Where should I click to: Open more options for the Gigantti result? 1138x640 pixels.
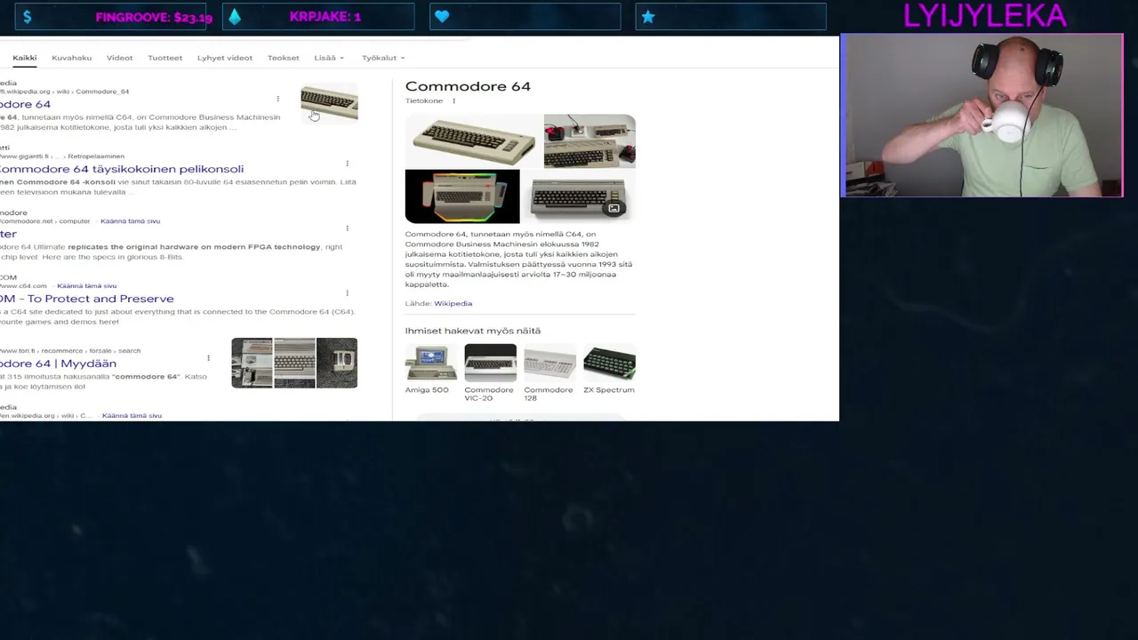tap(347, 164)
